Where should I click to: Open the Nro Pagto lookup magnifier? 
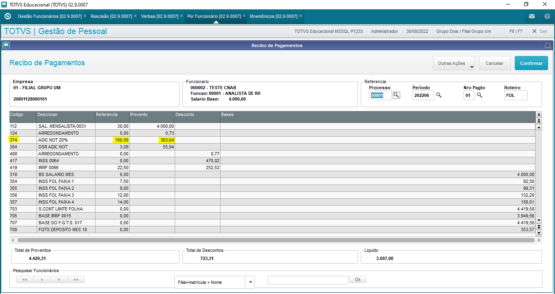(x=479, y=95)
